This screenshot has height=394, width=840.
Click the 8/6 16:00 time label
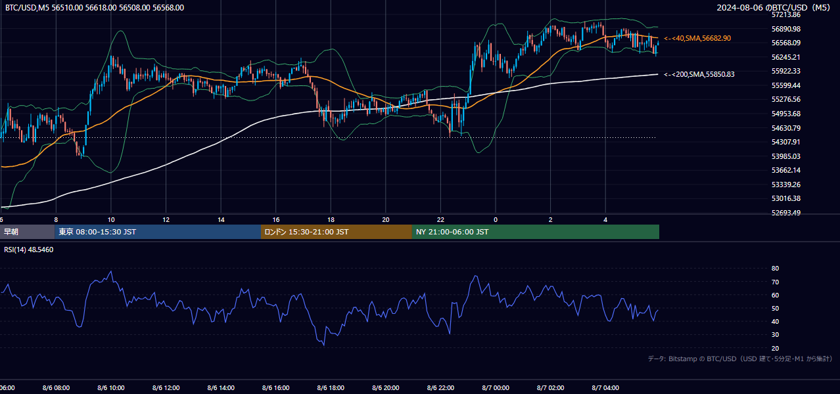pyautogui.click(x=276, y=388)
